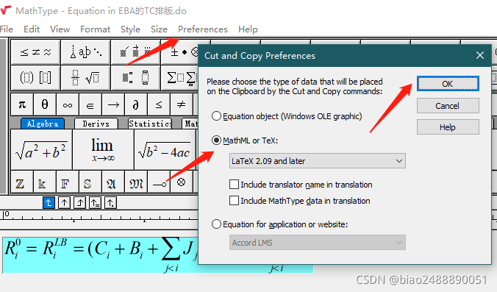Open the fence templates palette (parentheses, brackets)
This screenshot has width=497, height=292.
(35, 77)
